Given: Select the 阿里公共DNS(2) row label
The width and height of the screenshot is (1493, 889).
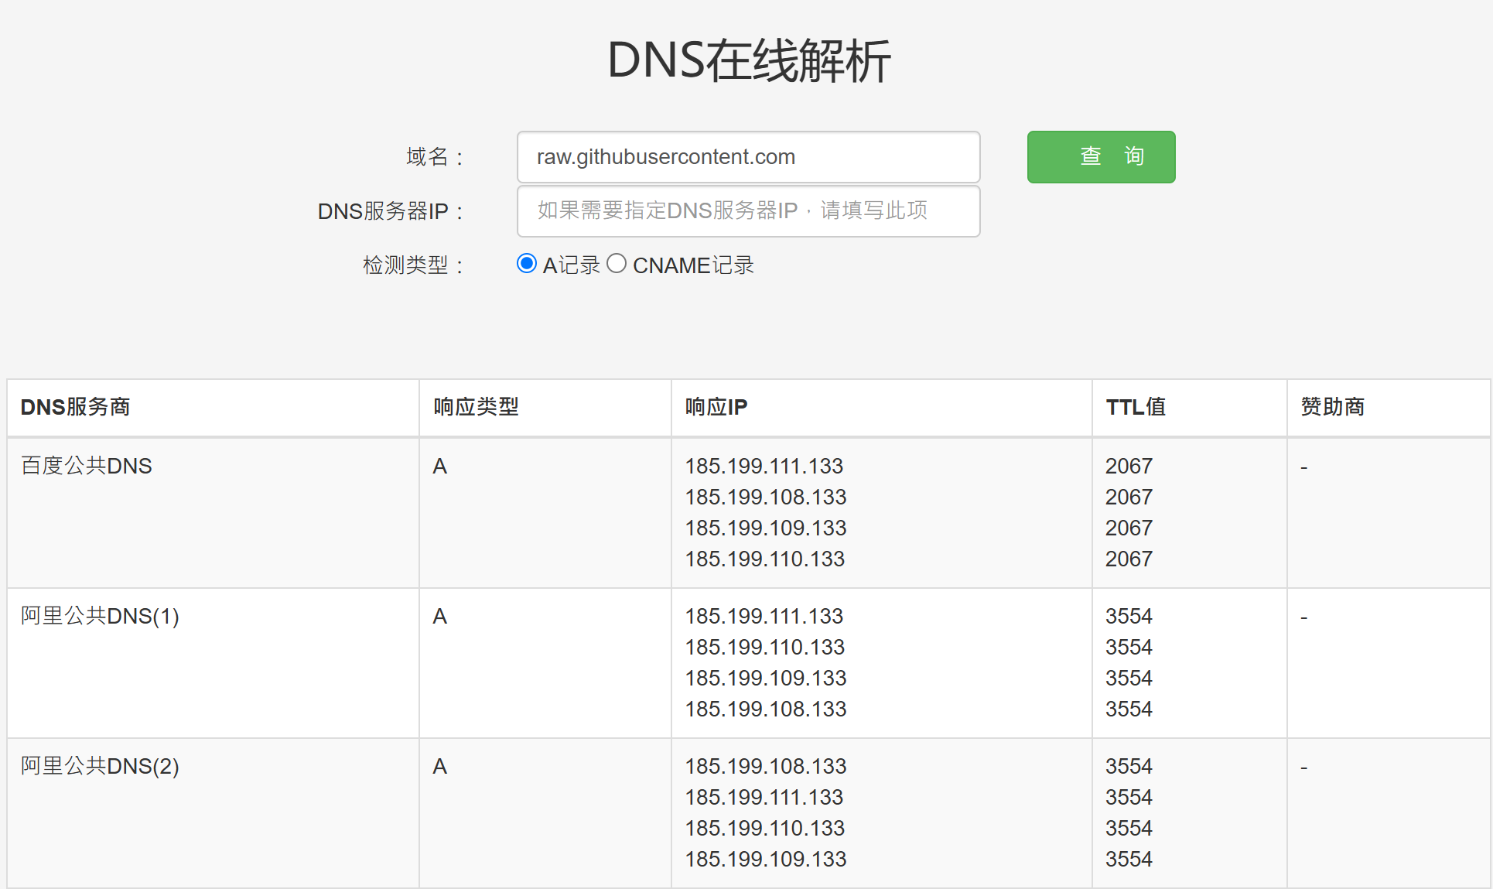Looking at the screenshot, I should [x=100, y=766].
